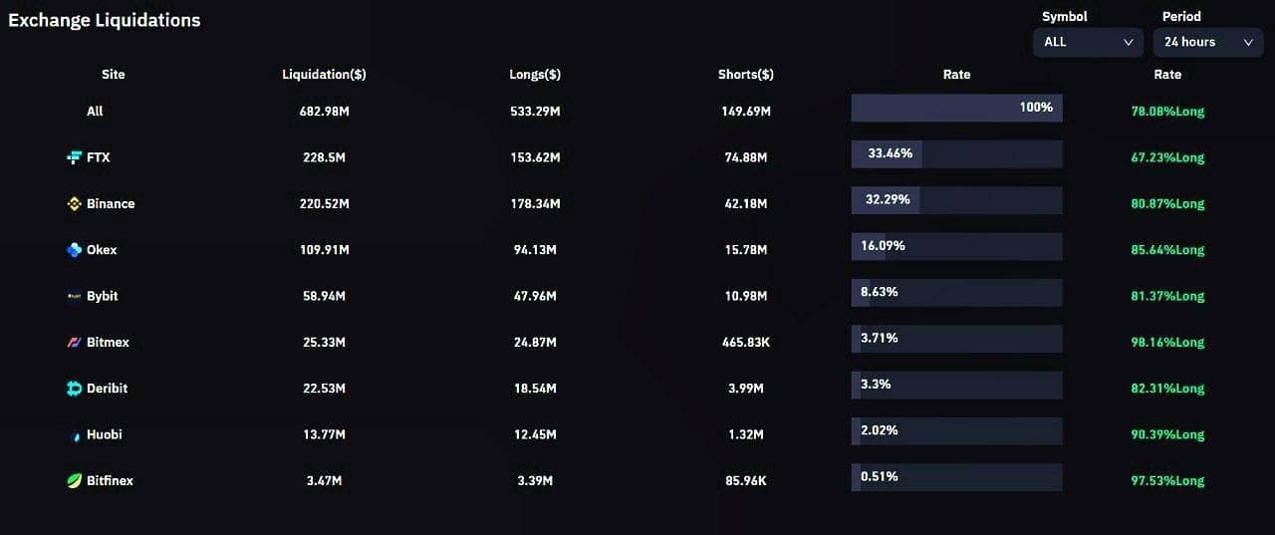The image size is (1275, 535).
Task: Click the Okex logo icon
Action: click(74, 250)
